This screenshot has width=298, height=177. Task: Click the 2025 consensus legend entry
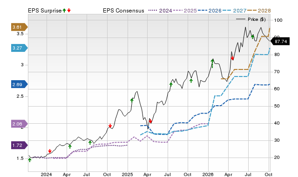(185, 11)
